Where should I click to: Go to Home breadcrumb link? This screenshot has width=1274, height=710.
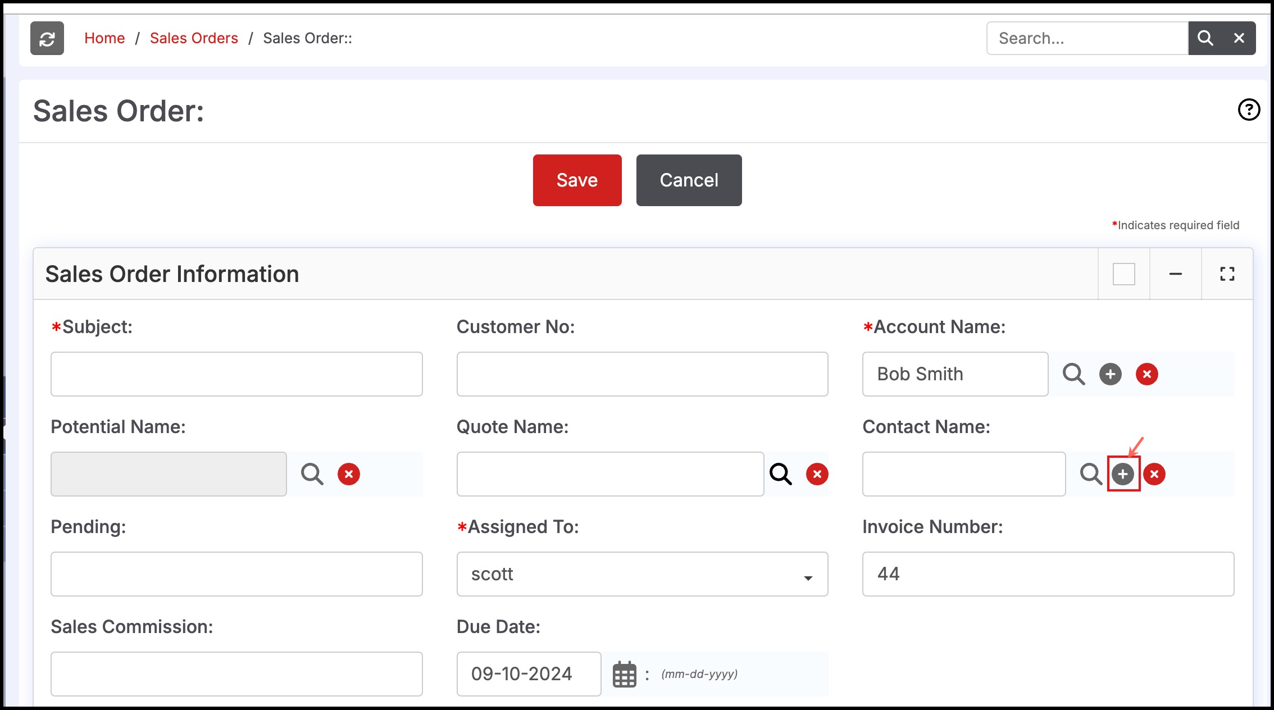pyautogui.click(x=104, y=38)
